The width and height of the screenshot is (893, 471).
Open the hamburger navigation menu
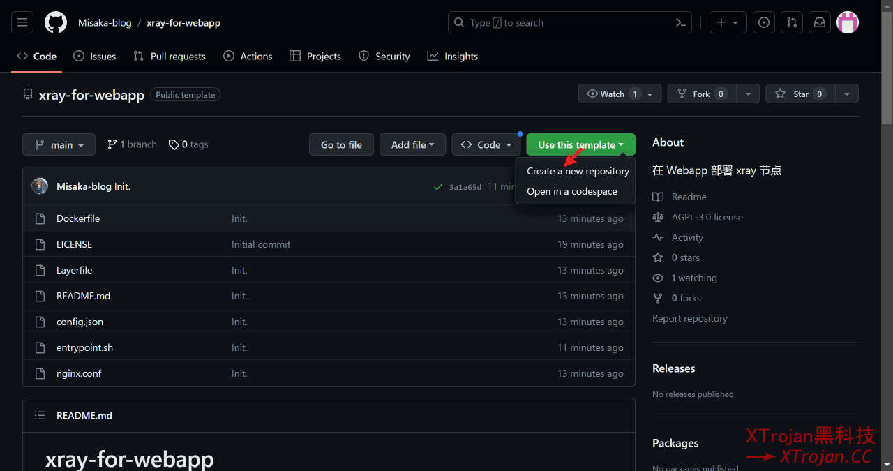tap(22, 23)
